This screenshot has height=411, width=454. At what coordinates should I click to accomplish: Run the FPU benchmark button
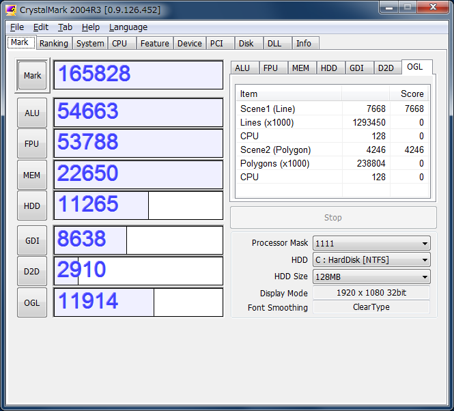[32, 143]
